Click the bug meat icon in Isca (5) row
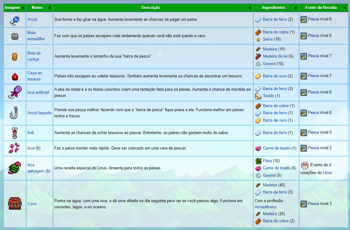The height and width of the screenshot is (230, 350). tap(258, 149)
